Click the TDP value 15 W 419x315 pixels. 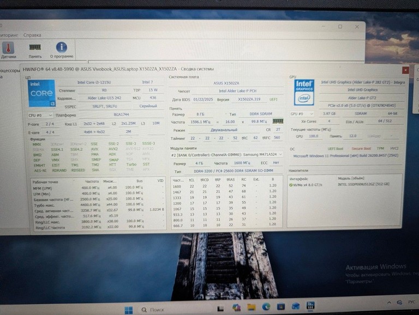coord(153,90)
